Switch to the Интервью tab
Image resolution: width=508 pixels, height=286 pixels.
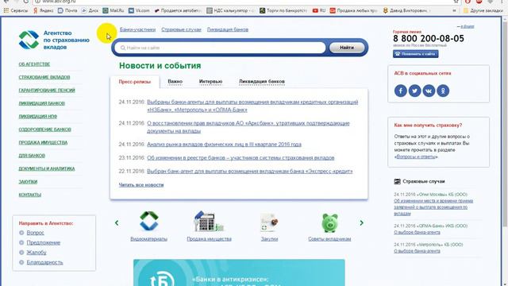pyautogui.click(x=210, y=81)
